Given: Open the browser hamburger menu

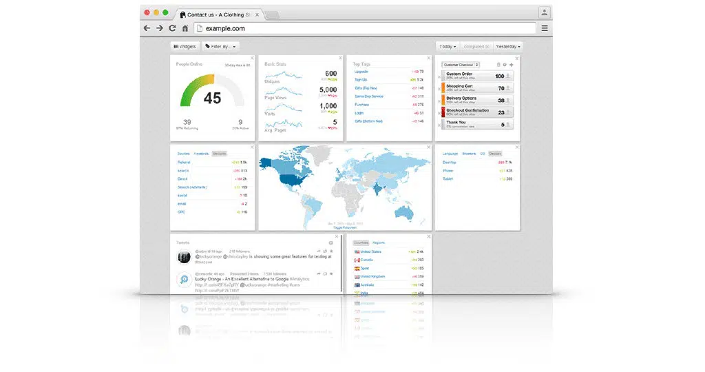Looking at the screenshot, I should (545, 28).
